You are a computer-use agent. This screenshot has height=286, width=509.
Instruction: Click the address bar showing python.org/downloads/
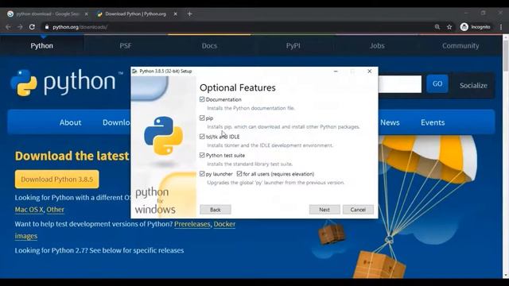(x=237, y=27)
